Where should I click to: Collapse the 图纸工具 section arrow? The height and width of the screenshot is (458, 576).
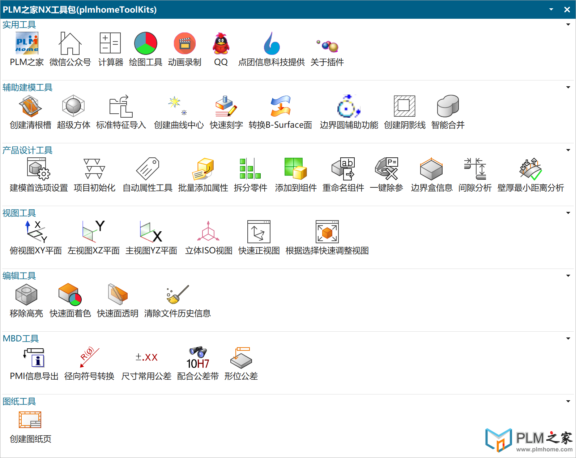tap(568, 401)
